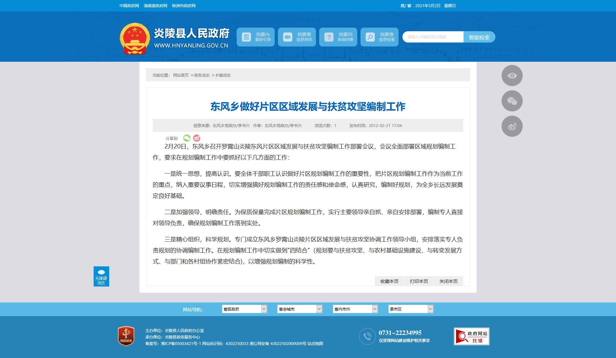The height and width of the screenshot is (358, 616).
Task: Click the keyword search input field
Action: (x=433, y=37)
